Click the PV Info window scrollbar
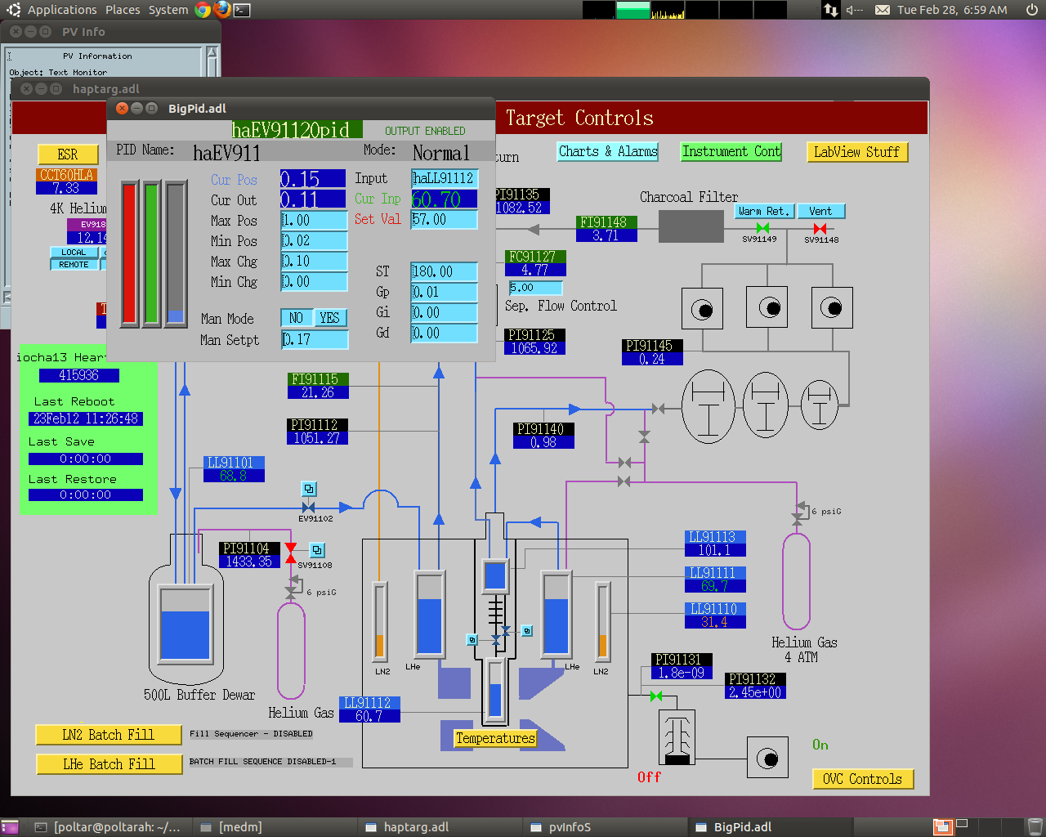The width and height of the screenshot is (1046, 837). click(x=212, y=62)
